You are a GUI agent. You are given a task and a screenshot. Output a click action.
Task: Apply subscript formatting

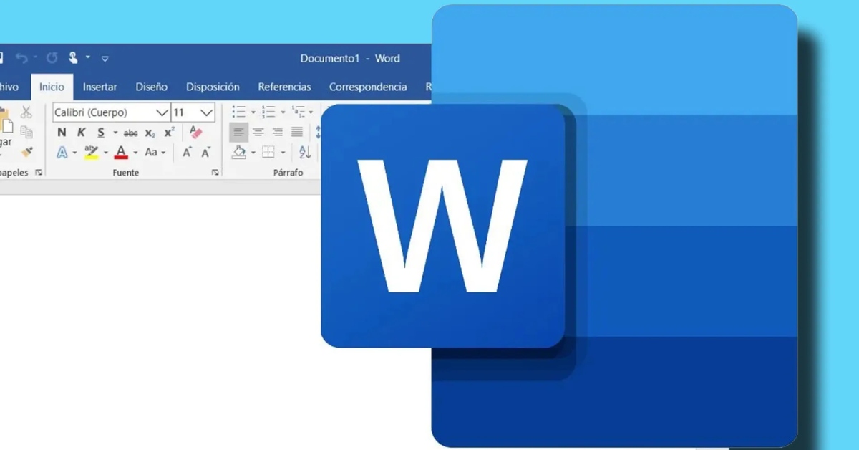[150, 133]
